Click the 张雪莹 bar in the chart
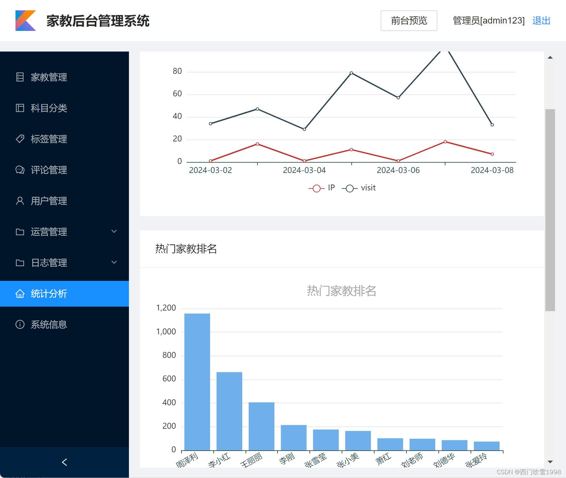 tap(326, 440)
